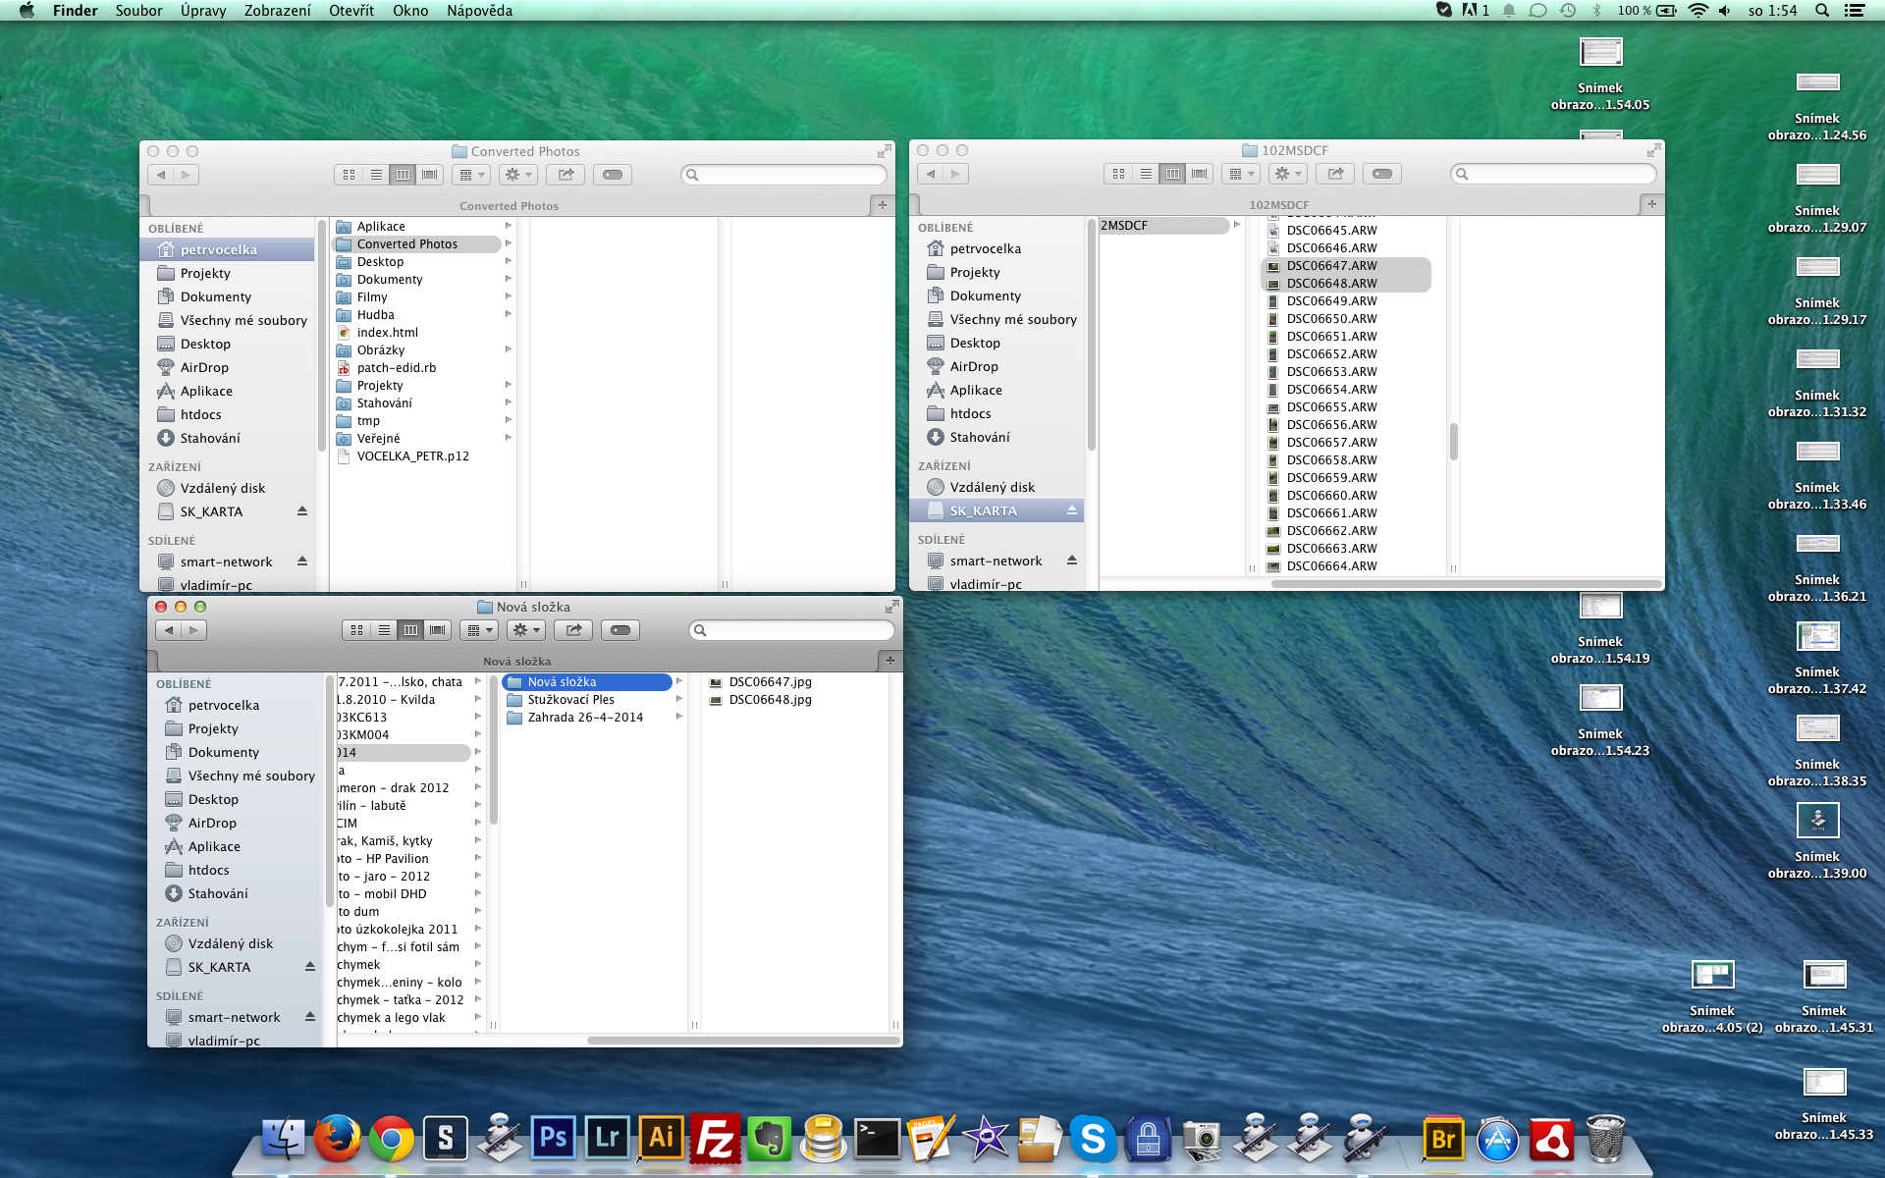Expand Zahrada 26-4-2014 folder arrow
Viewport: 1885px width, 1178px height.
point(678,718)
